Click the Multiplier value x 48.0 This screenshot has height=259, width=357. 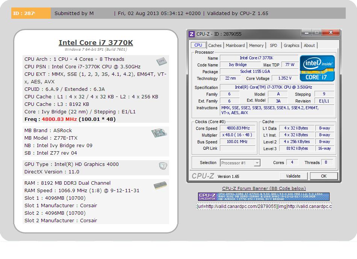[x=238, y=135]
